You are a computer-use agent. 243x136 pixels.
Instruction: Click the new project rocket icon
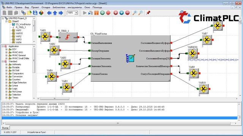pyautogui.click(x=24, y=13)
